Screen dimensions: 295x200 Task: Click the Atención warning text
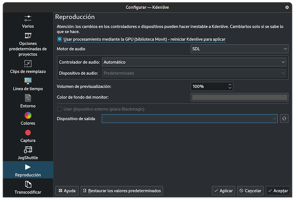click(170, 29)
